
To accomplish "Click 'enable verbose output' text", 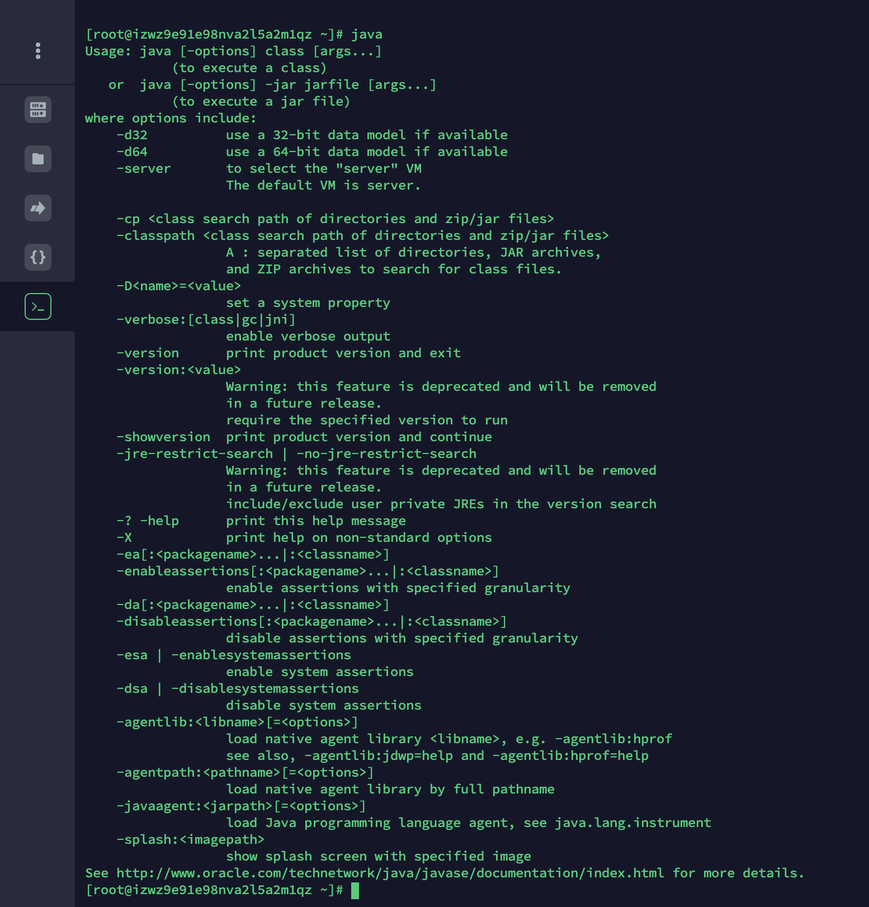I will 308,336.
